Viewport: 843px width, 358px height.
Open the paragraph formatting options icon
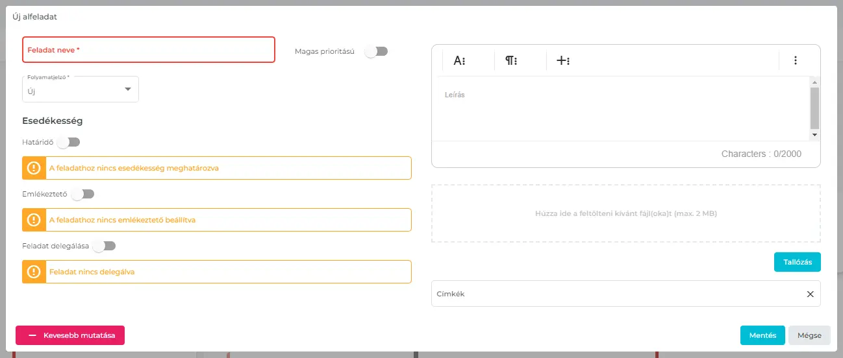click(x=511, y=61)
